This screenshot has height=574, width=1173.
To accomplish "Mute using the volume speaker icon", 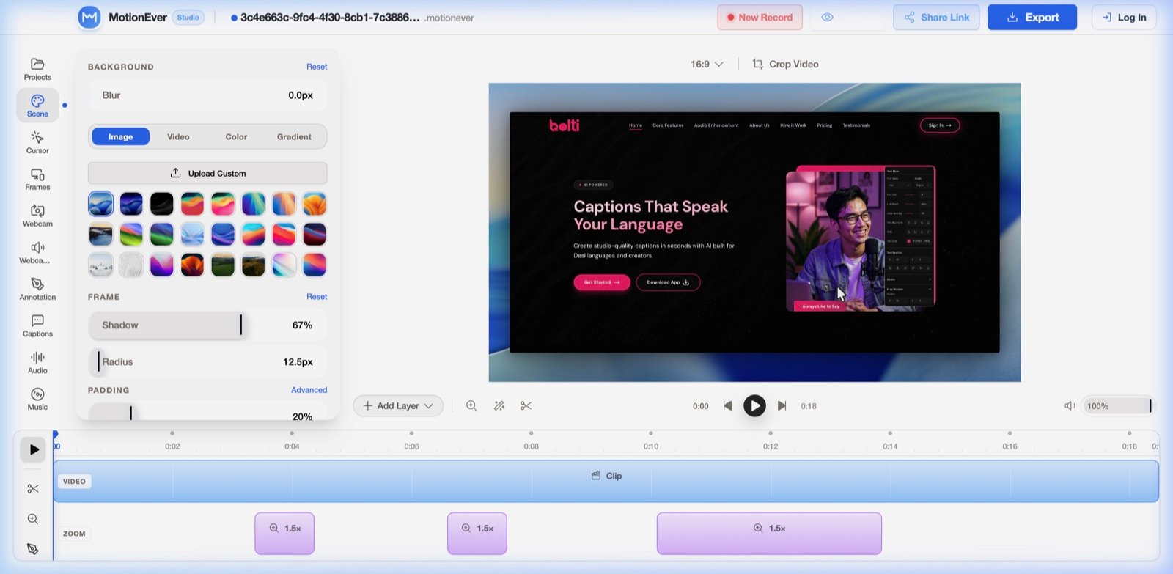I will [x=1070, y=405].
